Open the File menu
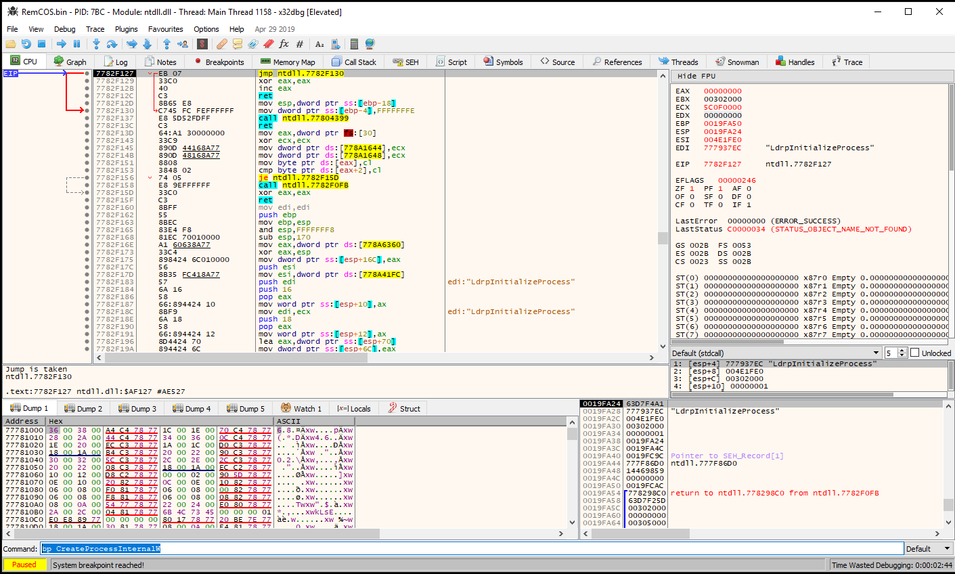The height and width of the screenshot is (574, 955). click(12, 29)
